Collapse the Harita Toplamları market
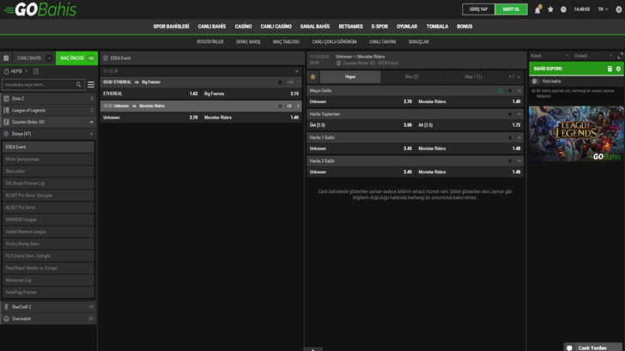This screenshot has width=625, height=351. point(519,114)
